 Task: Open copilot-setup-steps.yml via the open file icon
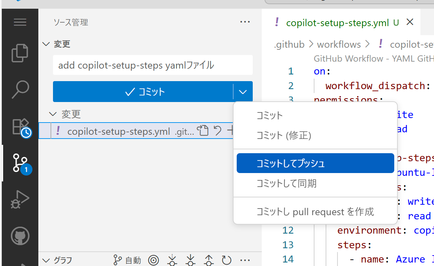(203, 131)
